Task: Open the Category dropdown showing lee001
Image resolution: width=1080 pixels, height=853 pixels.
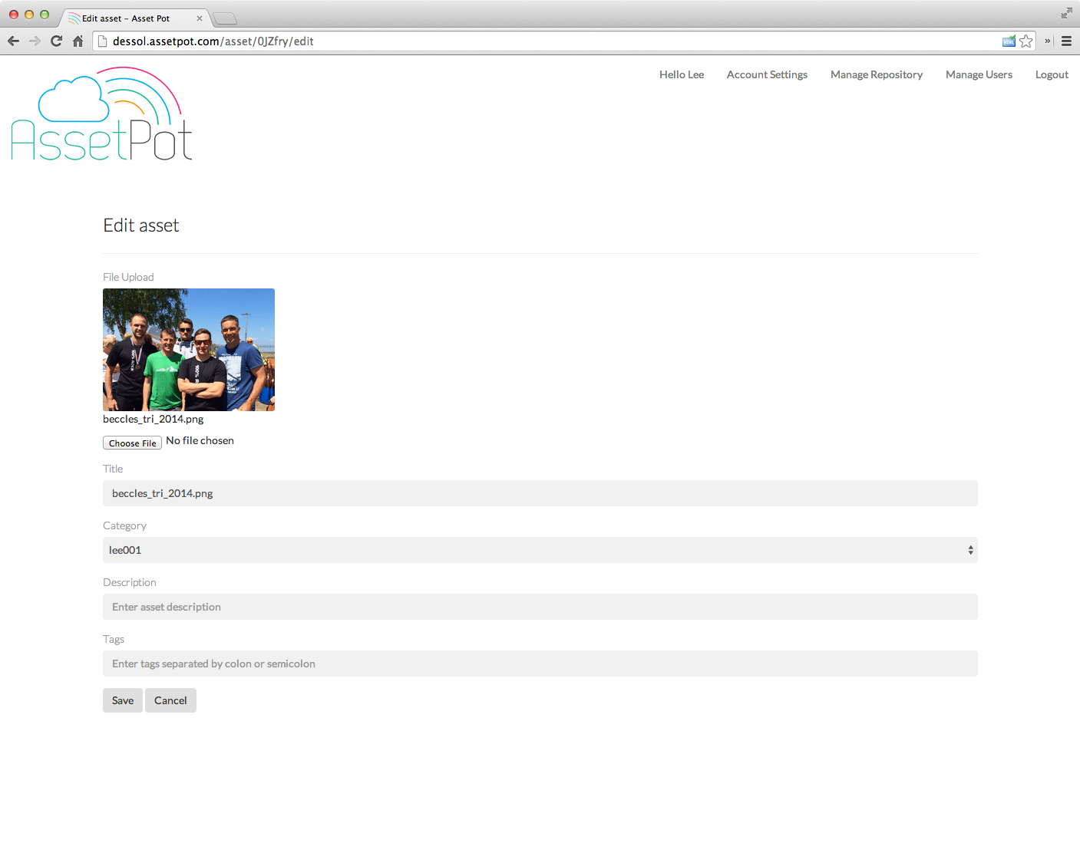Action: 540,550
